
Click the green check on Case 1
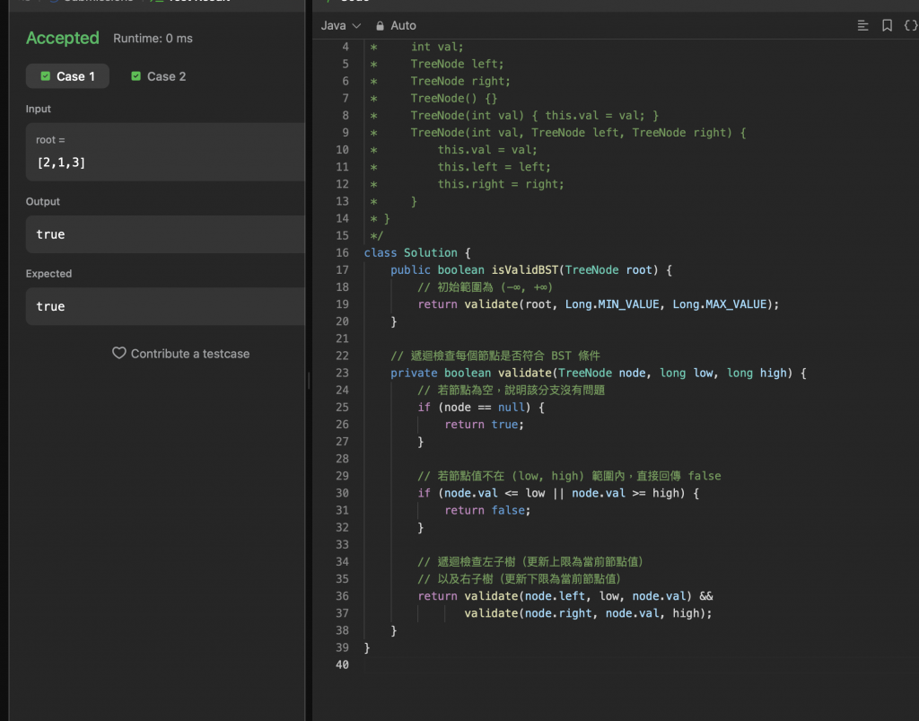click(x=45, y=76)
